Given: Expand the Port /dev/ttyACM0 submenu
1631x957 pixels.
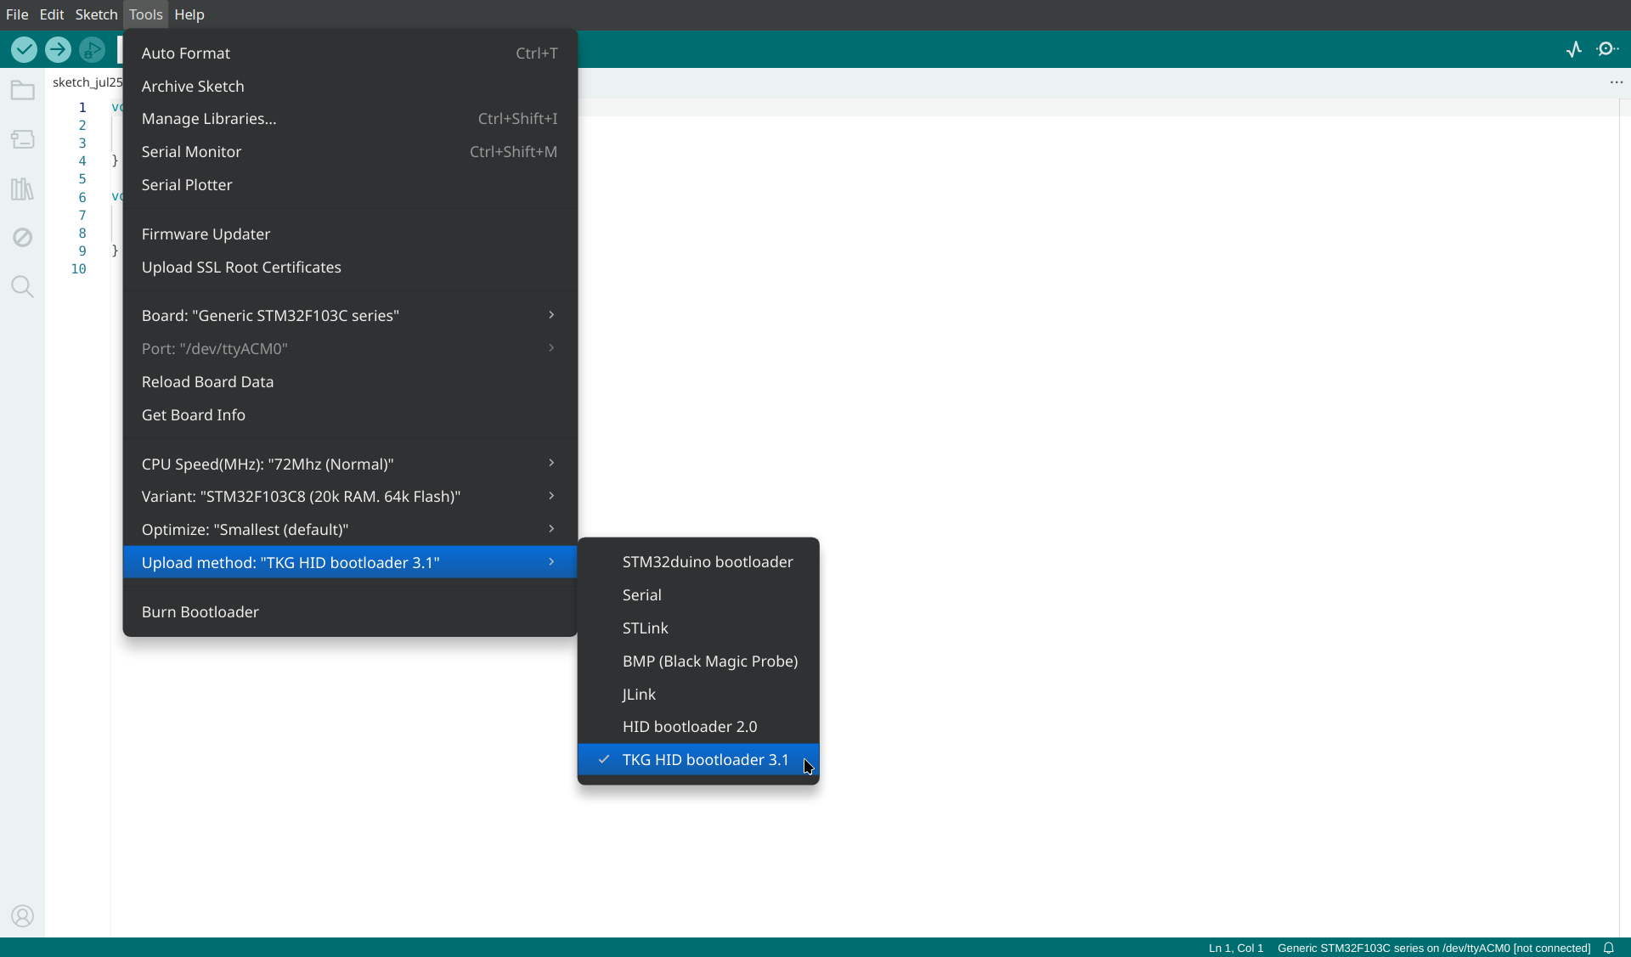Looking at the screenshot, I should coord(350,349).
